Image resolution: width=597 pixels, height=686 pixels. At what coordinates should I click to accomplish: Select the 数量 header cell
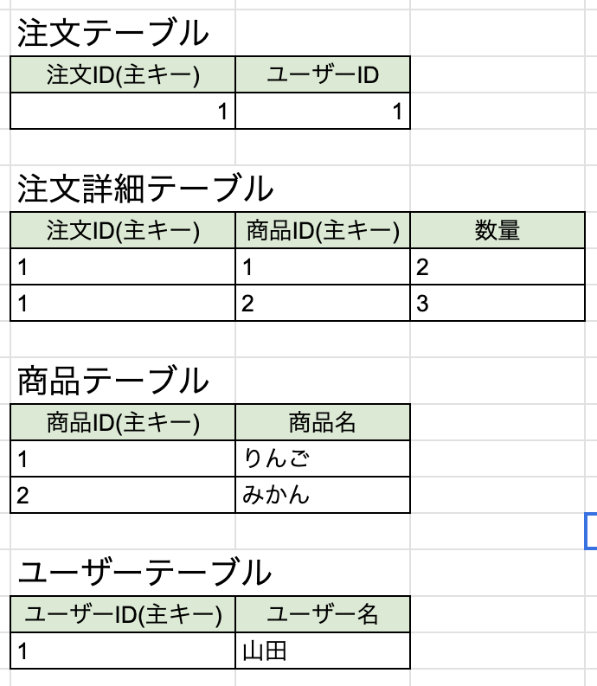(497, 230)
